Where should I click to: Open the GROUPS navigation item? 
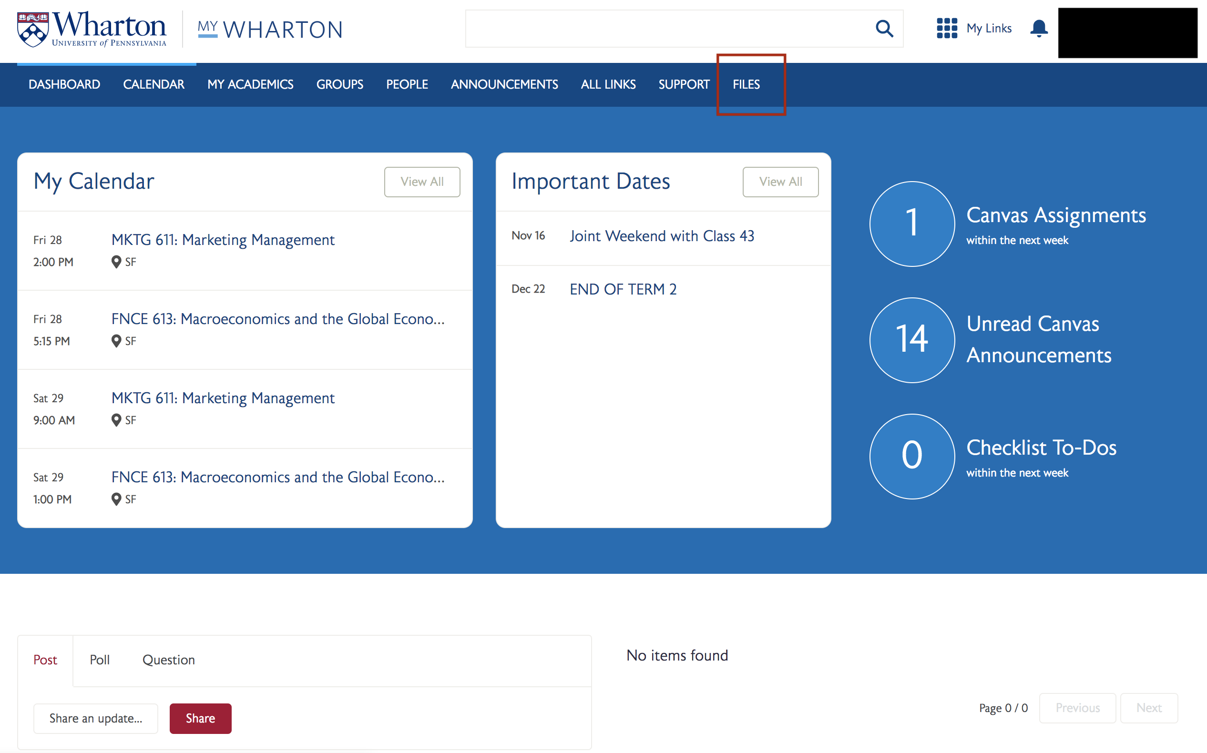339,84
